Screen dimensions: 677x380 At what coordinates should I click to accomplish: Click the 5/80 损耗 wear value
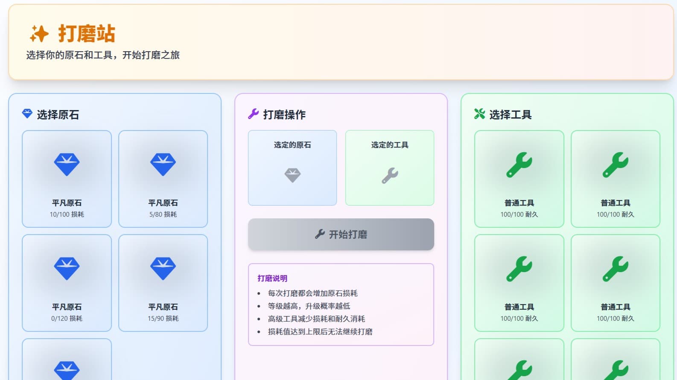click(x=163, y=215)
